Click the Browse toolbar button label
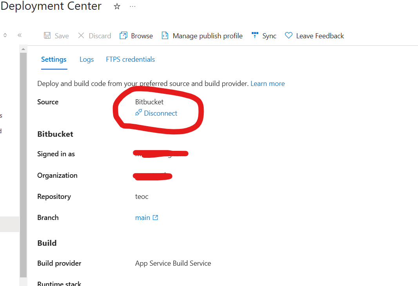This screenshot has width=418, height=286. [x=142, y=36]
